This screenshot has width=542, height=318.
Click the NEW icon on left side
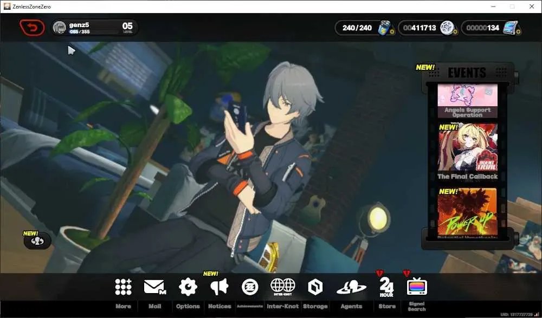coord(37,241)
